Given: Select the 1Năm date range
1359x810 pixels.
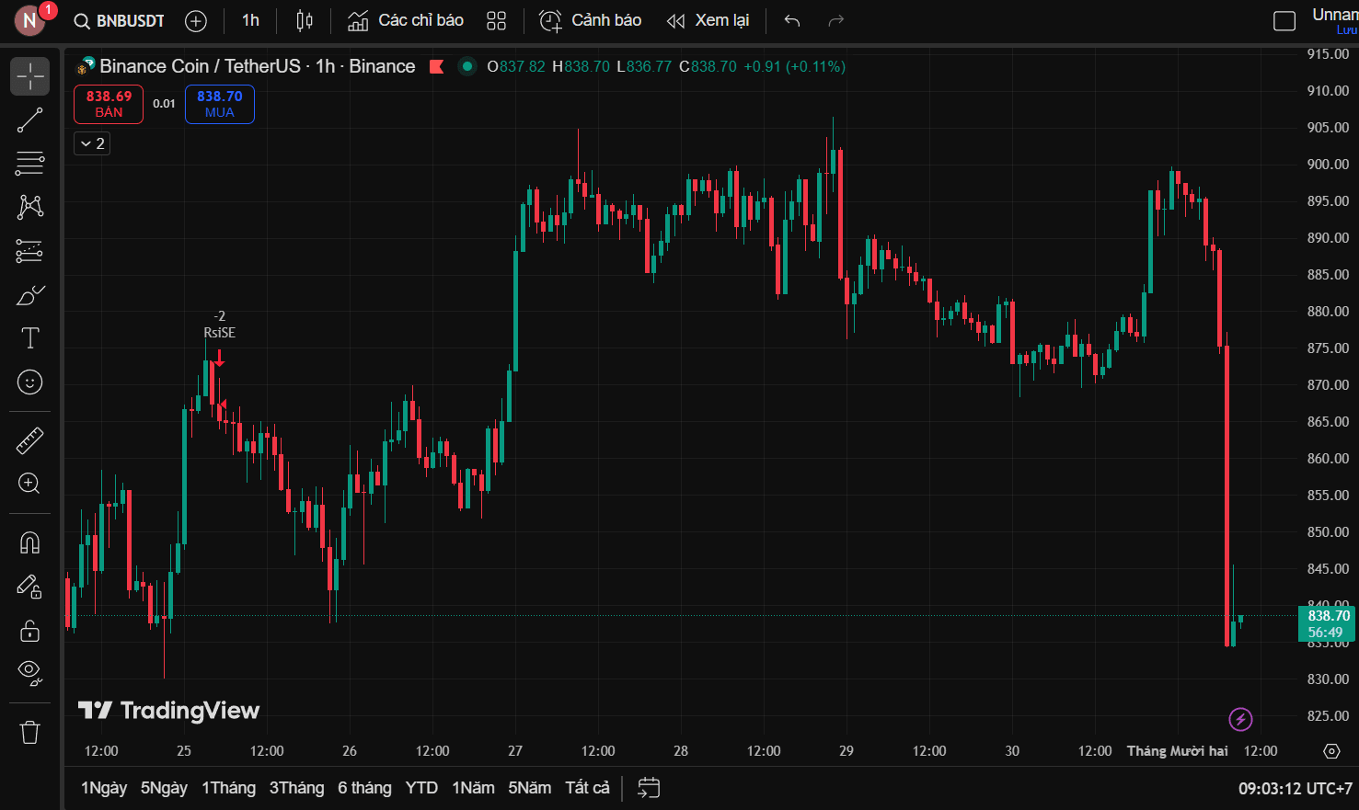Looking at the screenshot, I should tap(473, 788).
